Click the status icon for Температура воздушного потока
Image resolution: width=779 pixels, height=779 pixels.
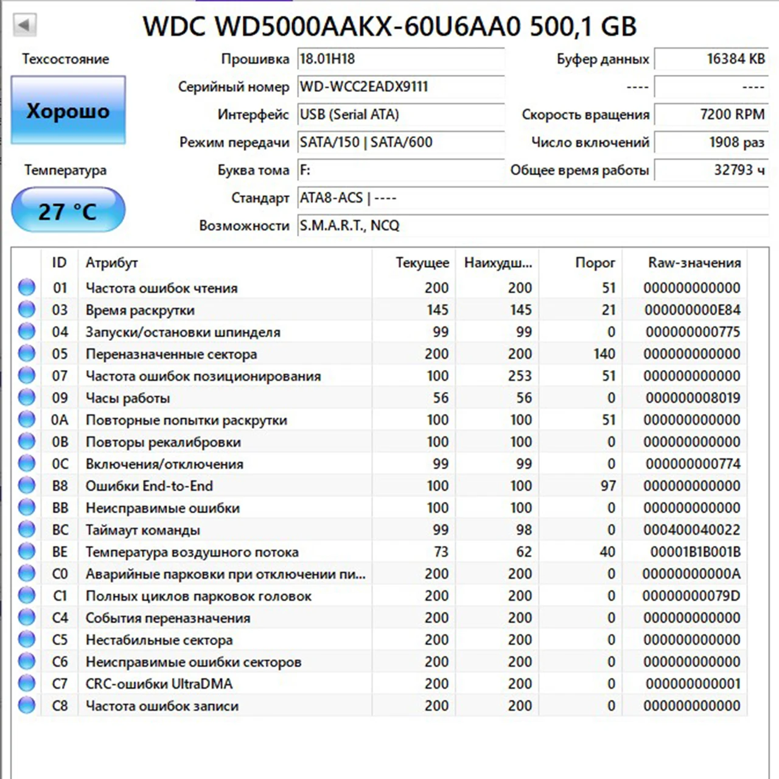[x=27, y=551]
